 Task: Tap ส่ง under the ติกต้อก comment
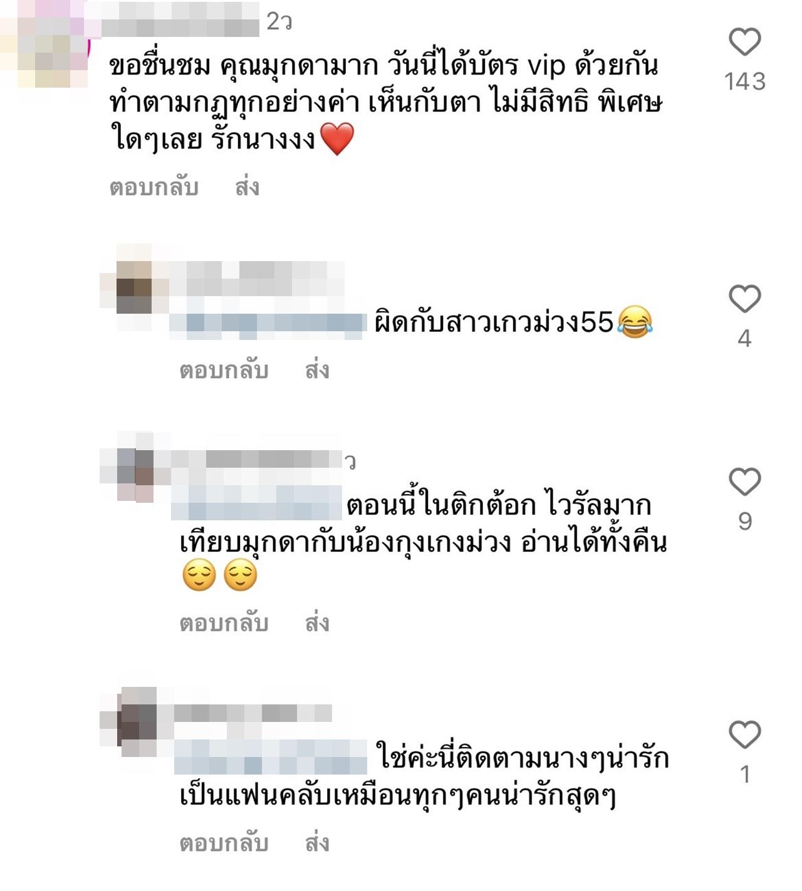[x=317, y=623]
